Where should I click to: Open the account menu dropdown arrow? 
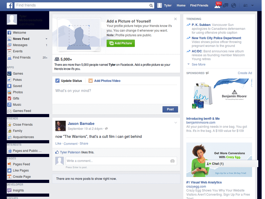252,5
